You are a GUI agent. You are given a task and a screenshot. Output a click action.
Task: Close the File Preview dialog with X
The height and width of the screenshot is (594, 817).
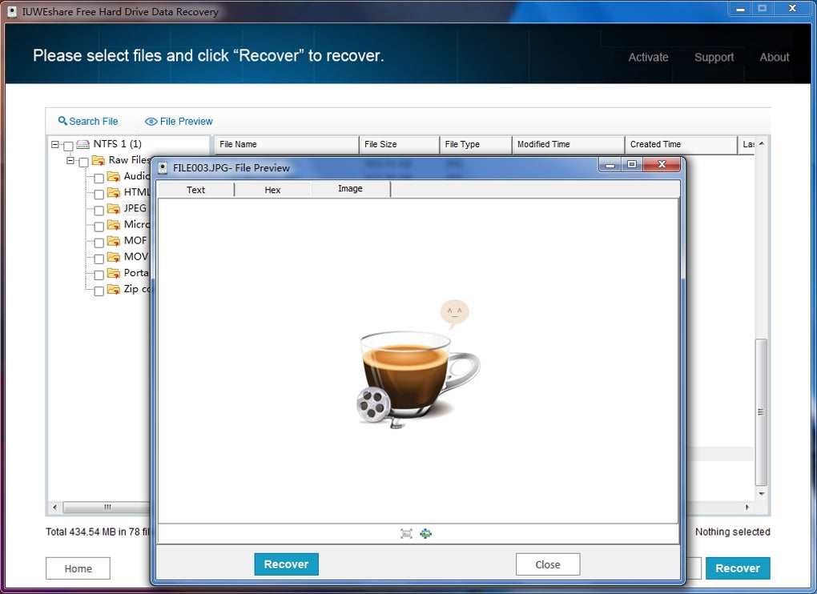click(x=662, y=164)
